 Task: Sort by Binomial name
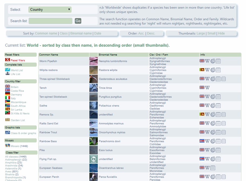pos(81,33)
